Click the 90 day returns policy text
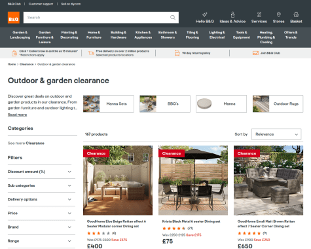This screenshot has height=249, width=311. tap(196, 53)
